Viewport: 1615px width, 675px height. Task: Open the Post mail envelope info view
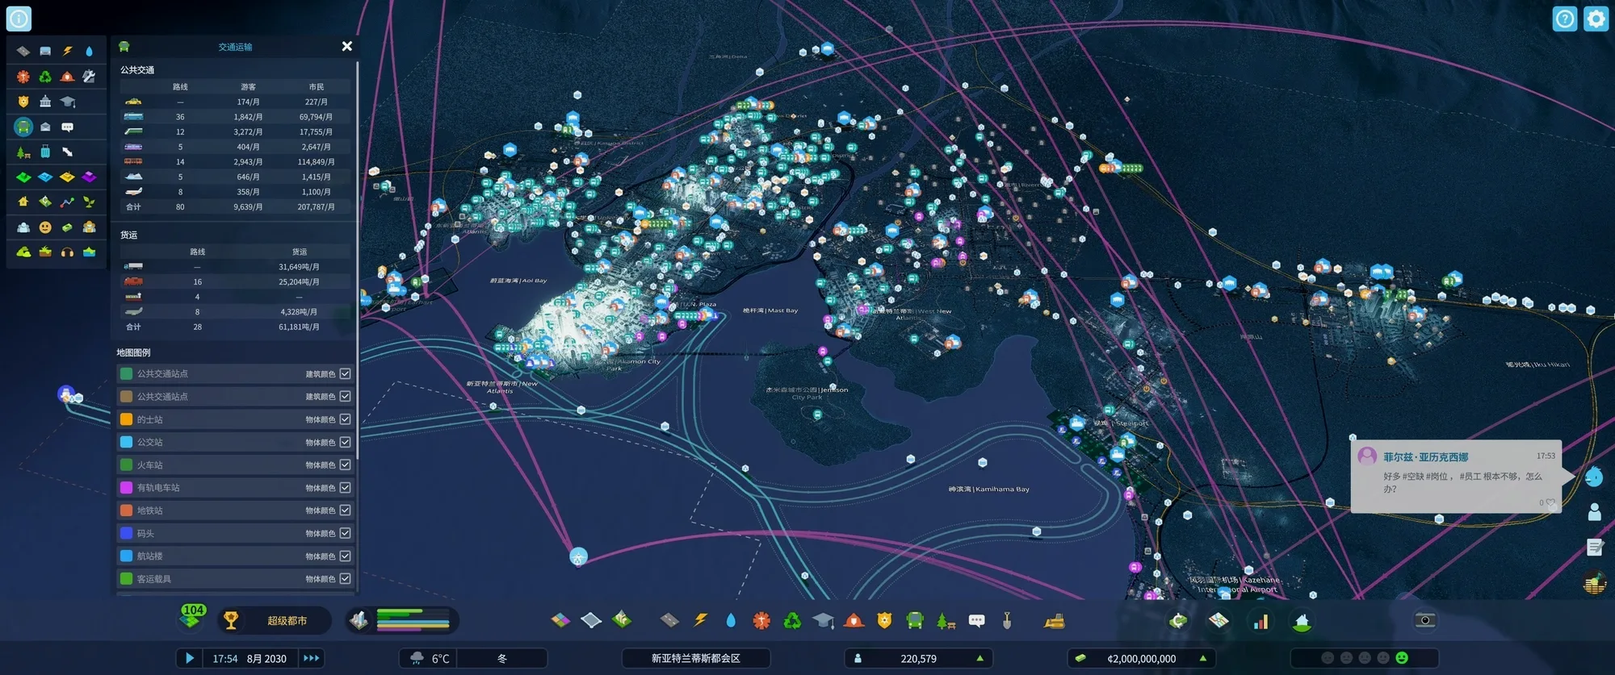click(45, 127)
